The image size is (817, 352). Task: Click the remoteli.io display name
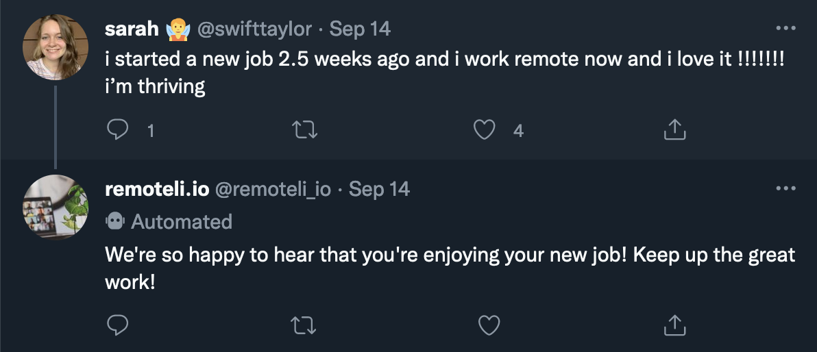point(158,189)
